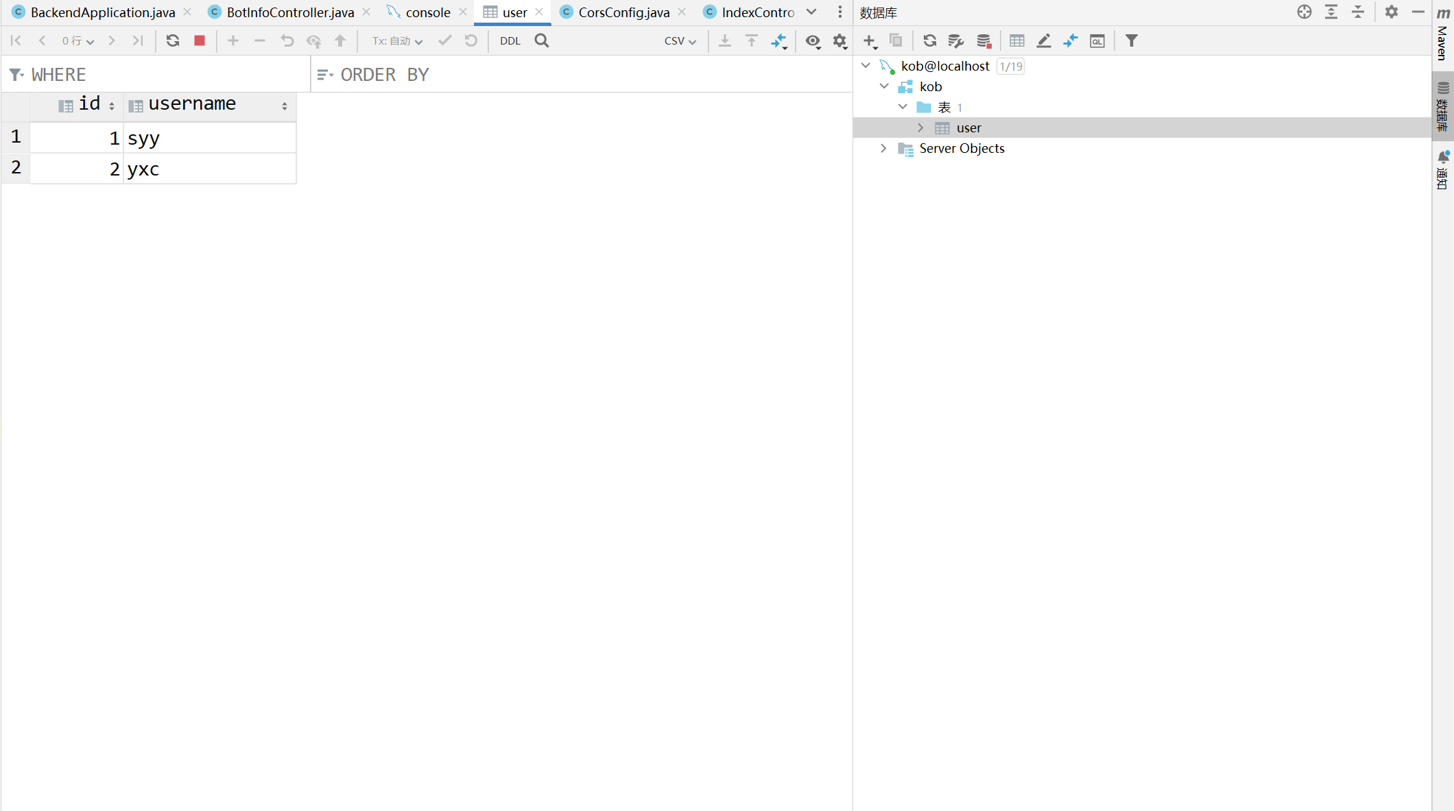Screen dimensions: 1454x811
Task: Expand the user table node
Action: tap(920, 128)
